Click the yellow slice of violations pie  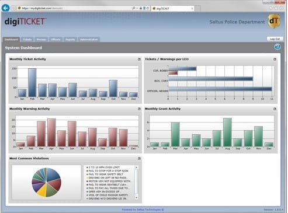(x=43, y=190)
